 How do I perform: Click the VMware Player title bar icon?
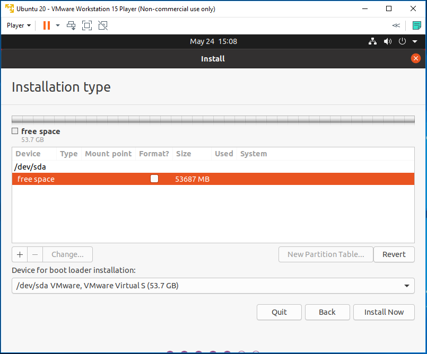[10, 8]
